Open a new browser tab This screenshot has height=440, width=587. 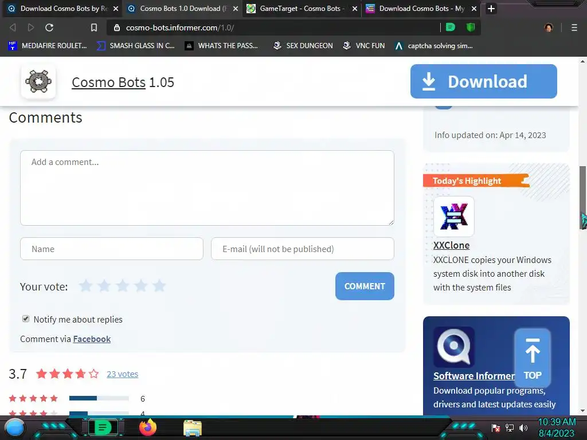(x=491, y=8)
